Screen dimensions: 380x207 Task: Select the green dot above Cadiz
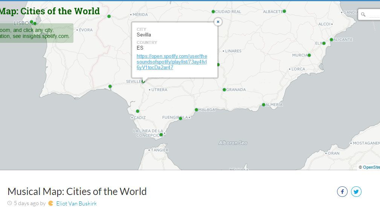coord(137,111)
